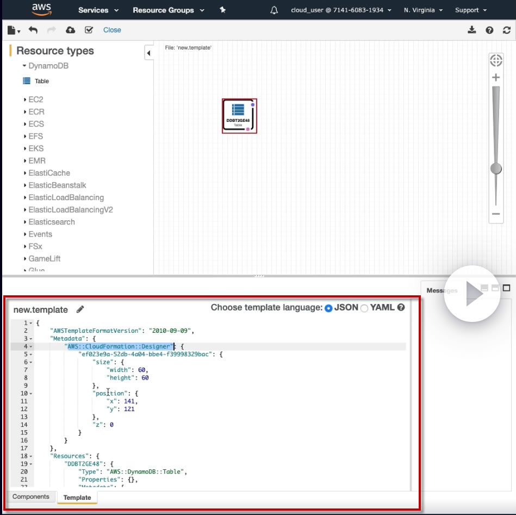The image size is (516, 515).
Task: Fold DDBT2GE48 block at line 19
Action: 31,464
